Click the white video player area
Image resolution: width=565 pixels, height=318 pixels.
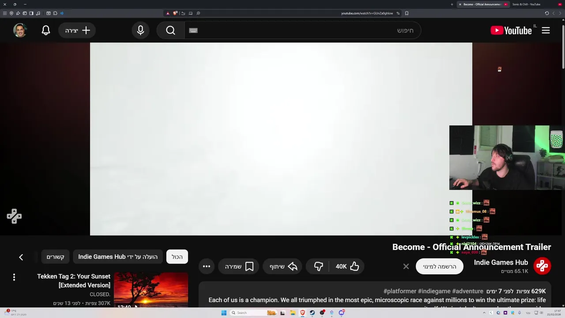tap(281, 139)
